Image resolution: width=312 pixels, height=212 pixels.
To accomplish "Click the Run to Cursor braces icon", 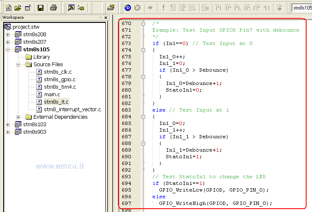I will (x=266, y=8).
